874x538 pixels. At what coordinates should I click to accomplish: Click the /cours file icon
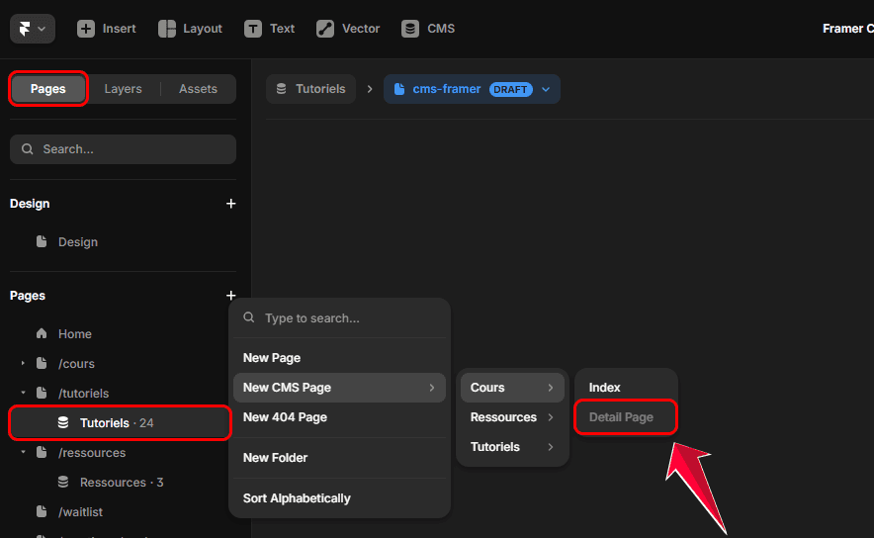pyautogui.click(x=42, y=363)
